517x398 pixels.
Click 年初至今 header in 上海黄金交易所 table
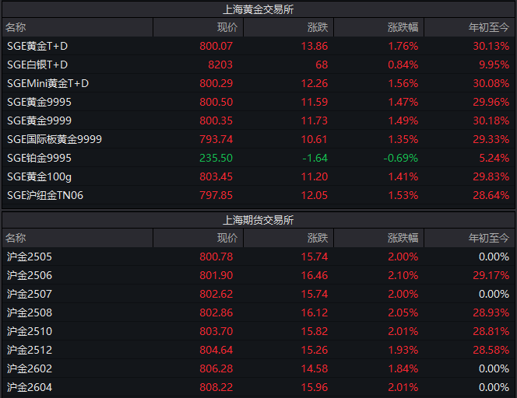(488, 27)
